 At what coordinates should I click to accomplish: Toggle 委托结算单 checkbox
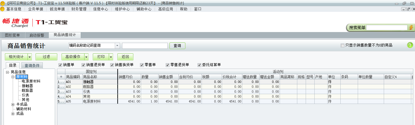[199, 65]
